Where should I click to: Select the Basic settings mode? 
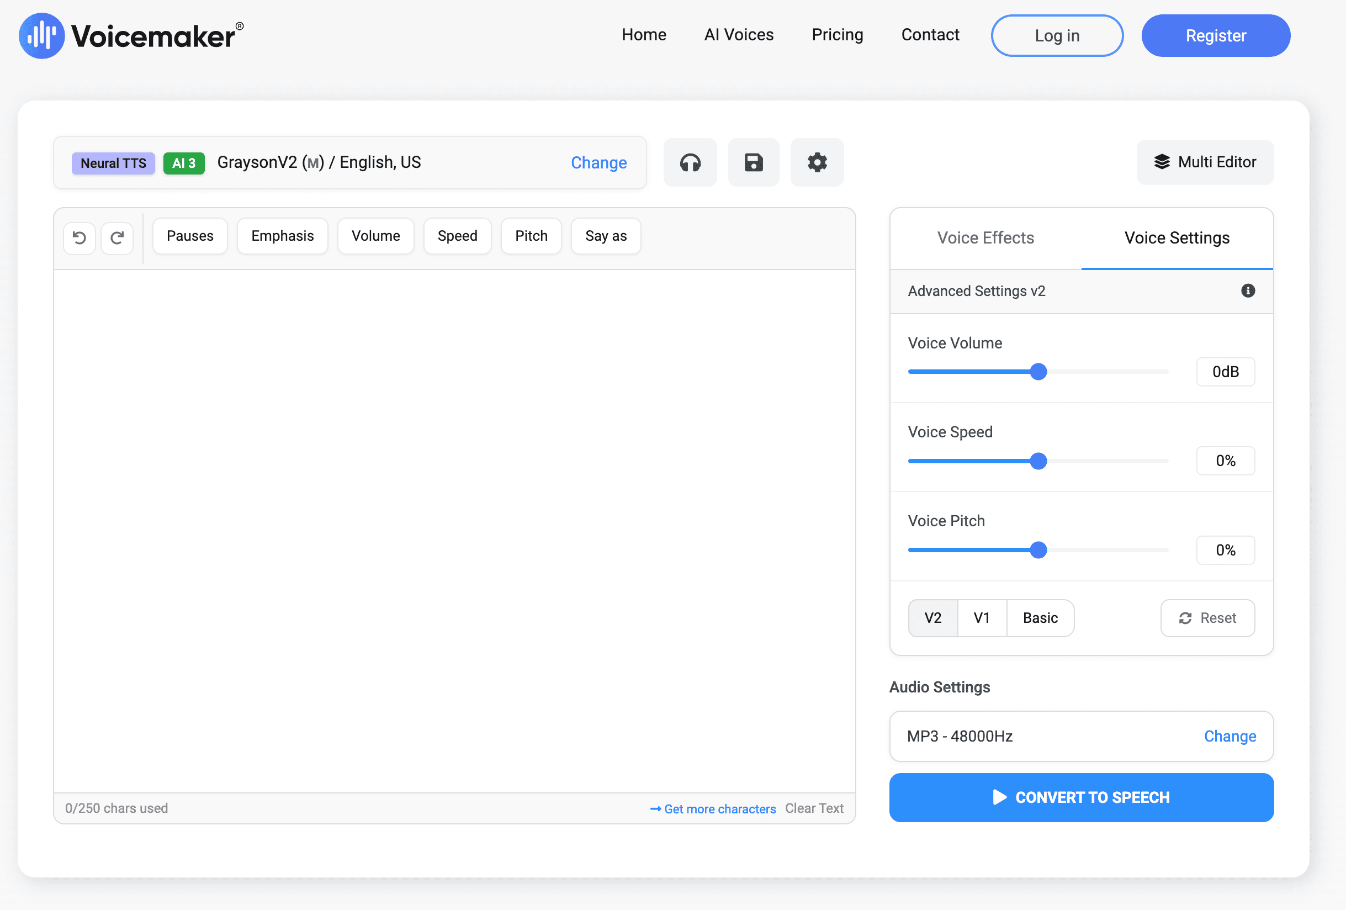click(1040, 618)
